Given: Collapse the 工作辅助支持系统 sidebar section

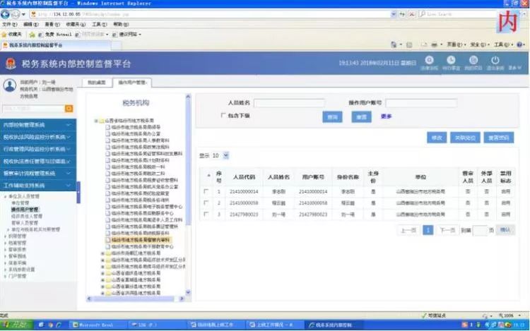Looking at the screenshot, I should [39, 185].
